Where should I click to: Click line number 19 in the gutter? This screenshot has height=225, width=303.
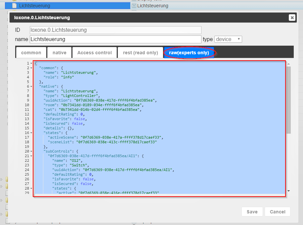tap(27, 147)
